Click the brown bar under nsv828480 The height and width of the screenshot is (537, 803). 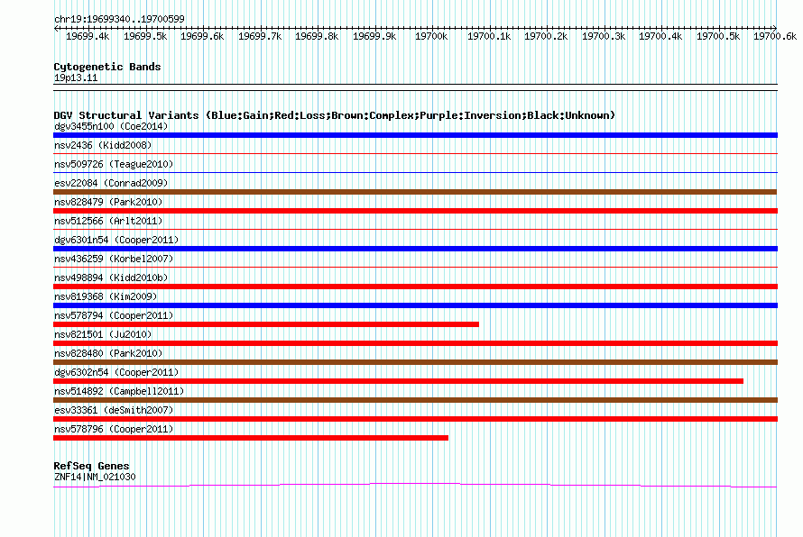[415, 362]
